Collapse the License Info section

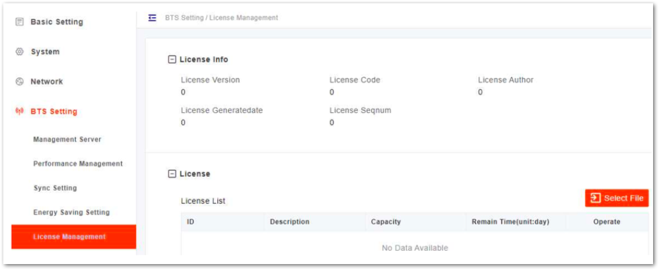[172, 59]
